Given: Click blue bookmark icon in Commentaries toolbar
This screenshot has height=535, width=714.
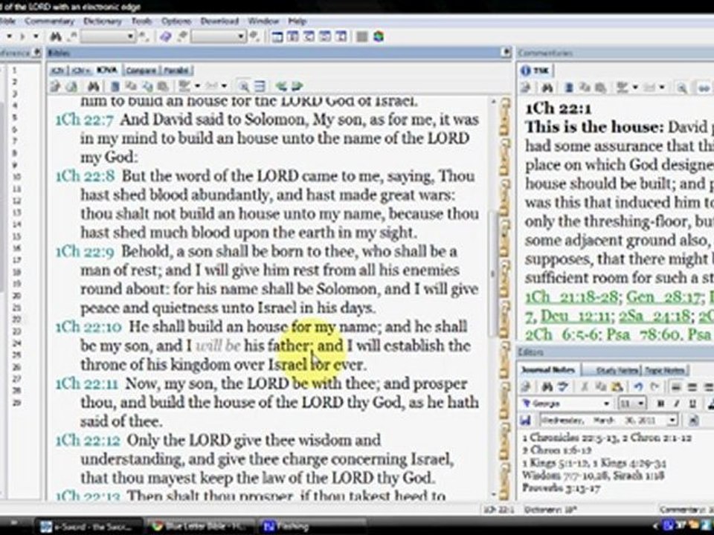Looking at the screenshot, I should tap(569, 88).
